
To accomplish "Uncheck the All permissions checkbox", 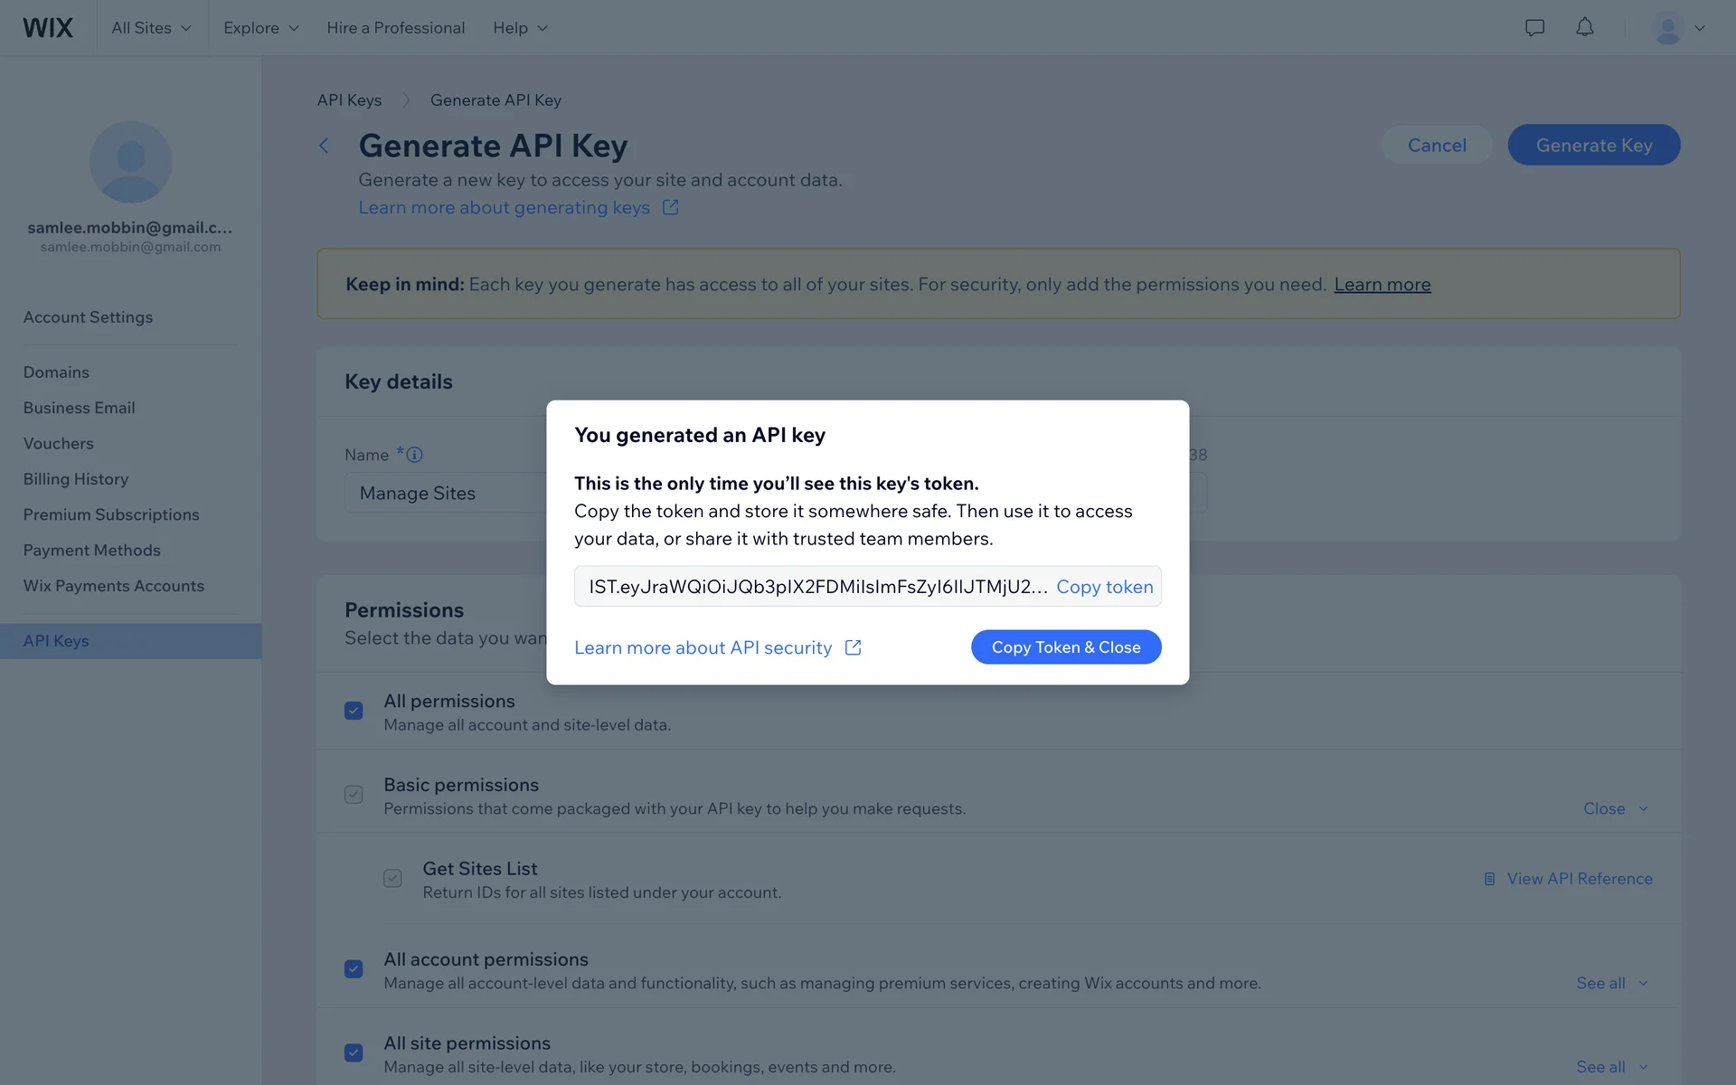I will pyautogui.click(x=354, y=711).
